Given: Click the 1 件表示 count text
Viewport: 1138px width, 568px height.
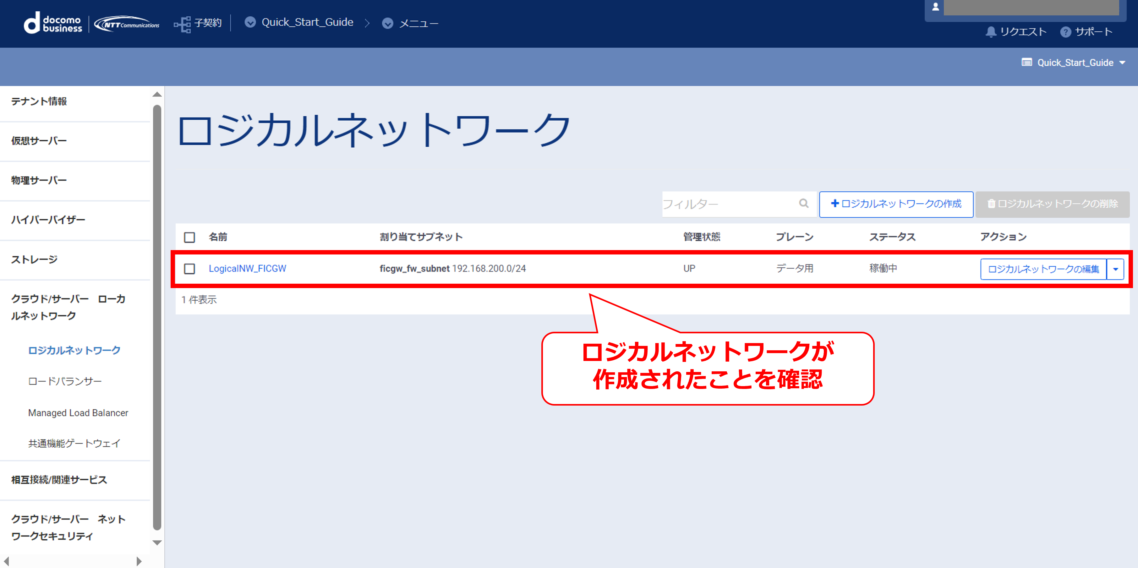Looking at the screenshot, I should [x=199, y=300].
